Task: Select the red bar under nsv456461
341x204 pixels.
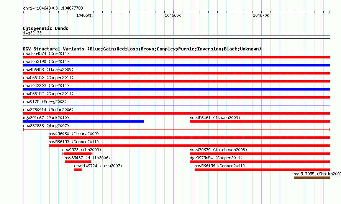Action: coord(260,121)
